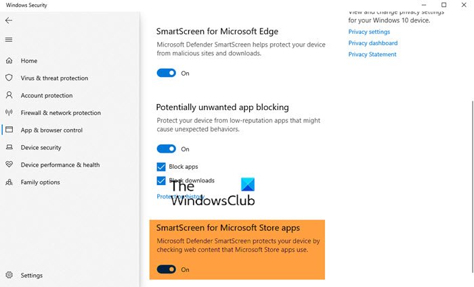Open the hamburger navigation menu icon
The height and width of the screenshot is (287, 474).
tap(9, 40)
